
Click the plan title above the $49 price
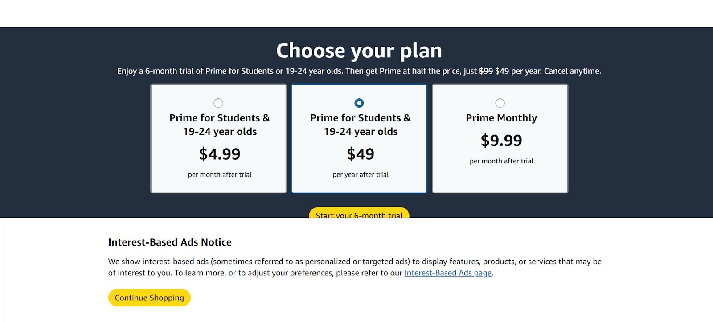click(x=361, y=125)
